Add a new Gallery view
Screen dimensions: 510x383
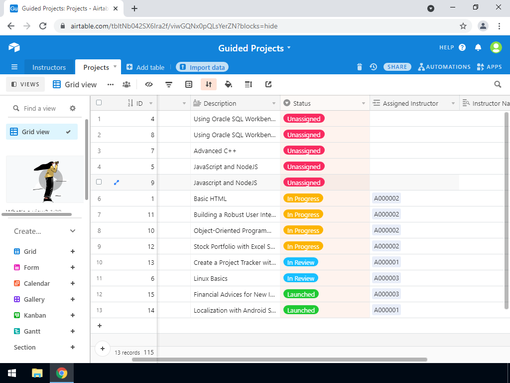click(x=73, y=299)
